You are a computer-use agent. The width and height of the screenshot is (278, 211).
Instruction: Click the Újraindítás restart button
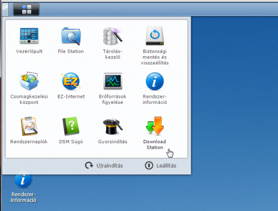[104, 165]
